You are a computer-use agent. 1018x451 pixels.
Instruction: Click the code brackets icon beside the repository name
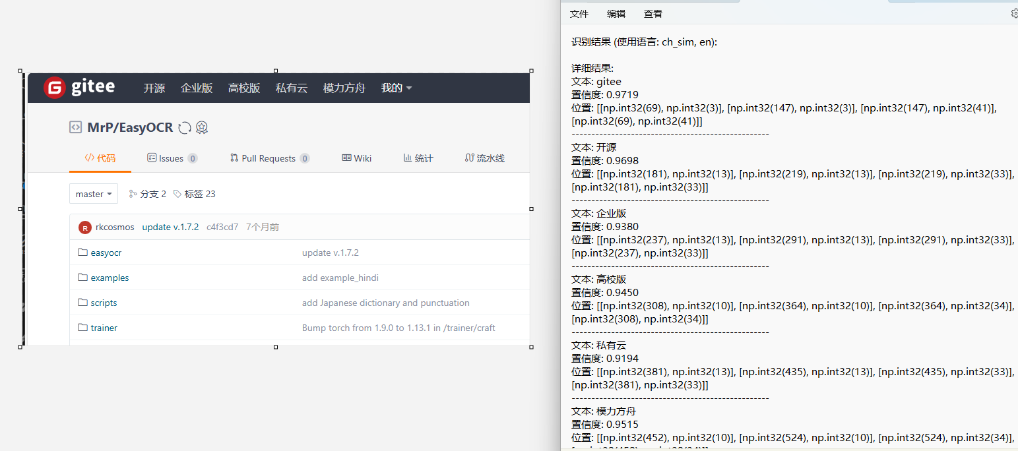pos(76,127)
